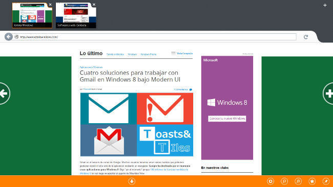Image resolution: width=333 pixels, height=187 pixels.
Task: Click the globe site-identity icon in address bar
Action: (x=16, y=37)
